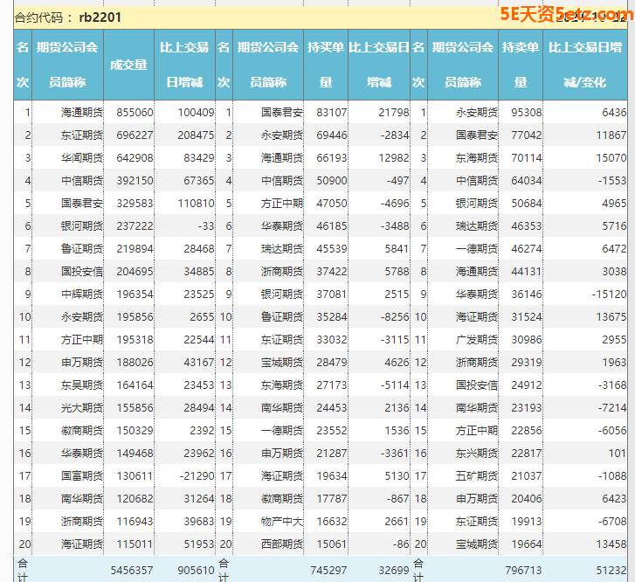Select 永安期货 ranked first in short positions
This screenshot has height=582, width=635.
pos(476,112)
